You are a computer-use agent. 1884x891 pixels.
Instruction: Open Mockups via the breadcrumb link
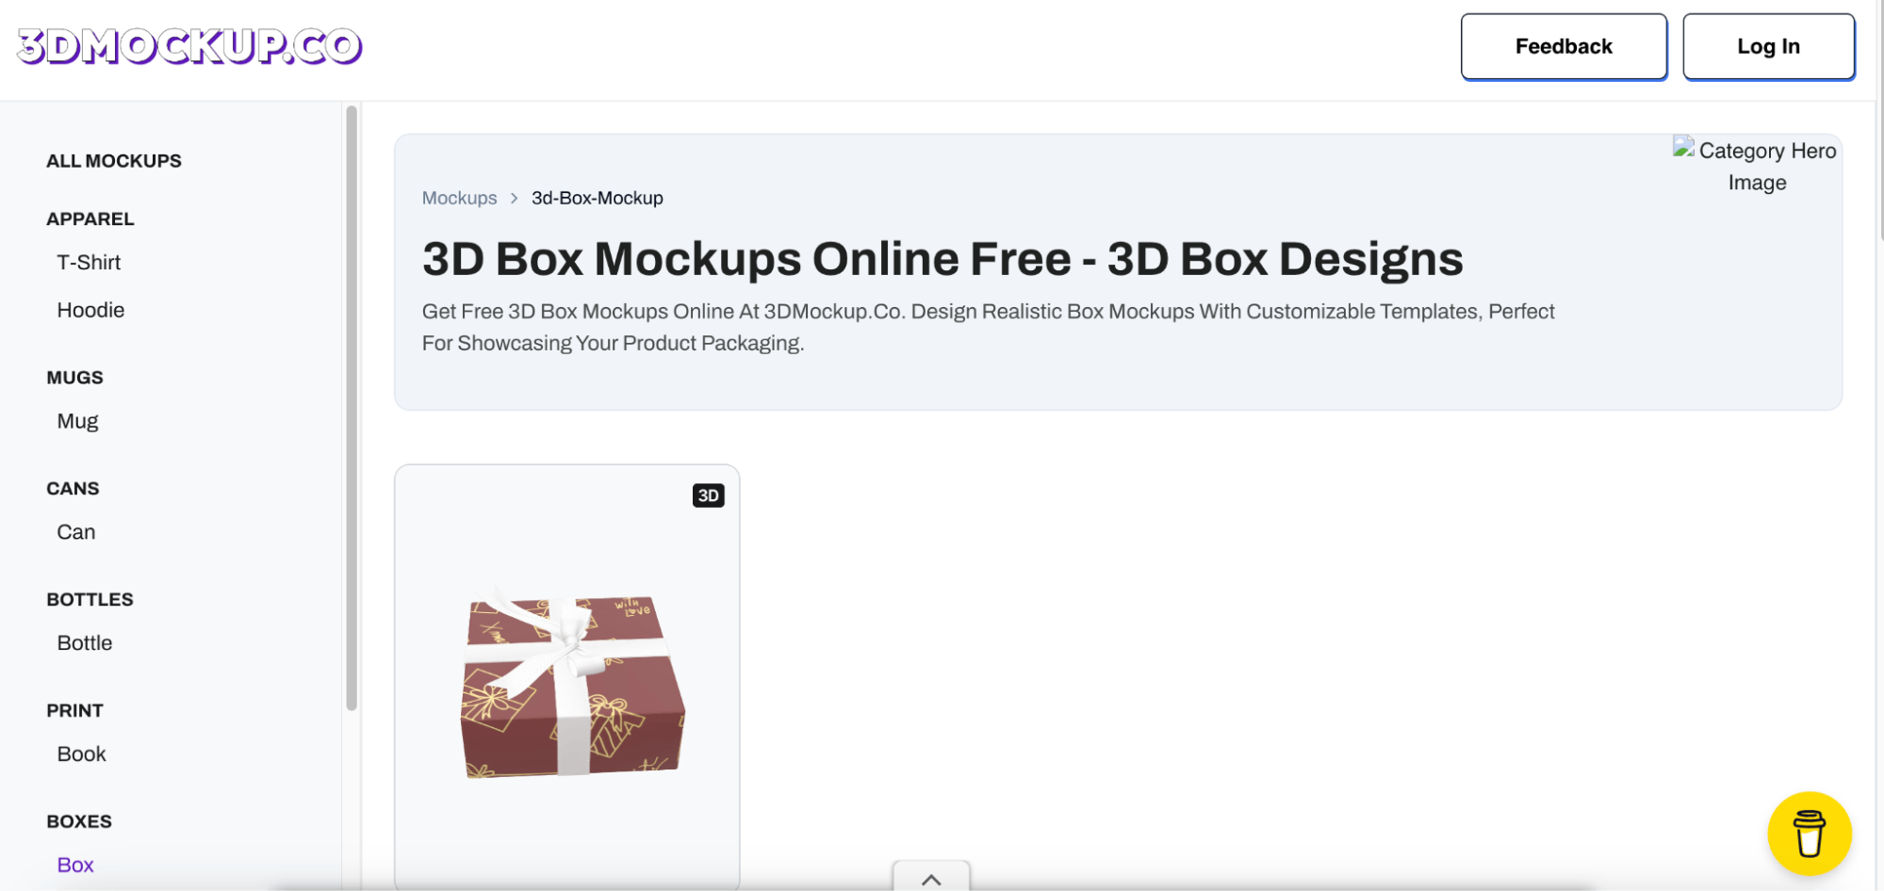click(x=459, y=198)
